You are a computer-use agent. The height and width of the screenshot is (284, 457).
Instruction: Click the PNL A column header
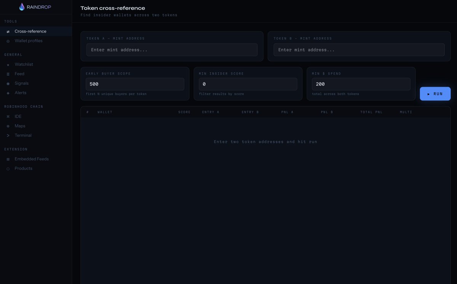(x=288, y=112)
